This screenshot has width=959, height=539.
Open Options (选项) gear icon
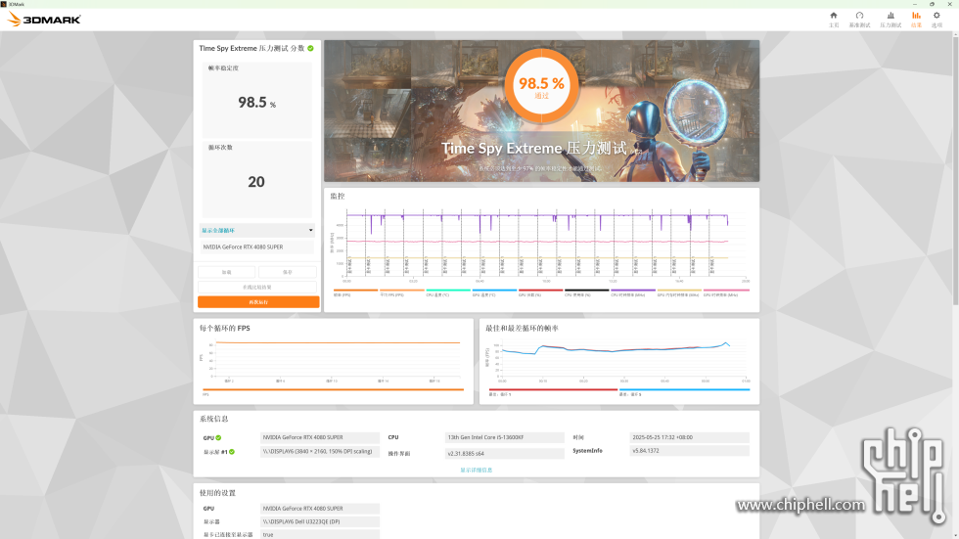point(936,16)
